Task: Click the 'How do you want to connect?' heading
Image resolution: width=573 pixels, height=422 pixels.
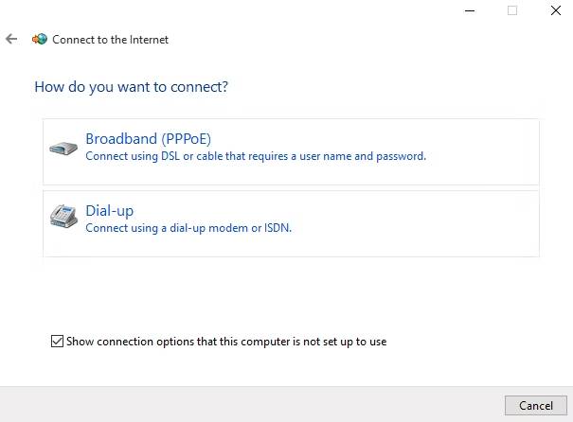Action: coord(132,87)
